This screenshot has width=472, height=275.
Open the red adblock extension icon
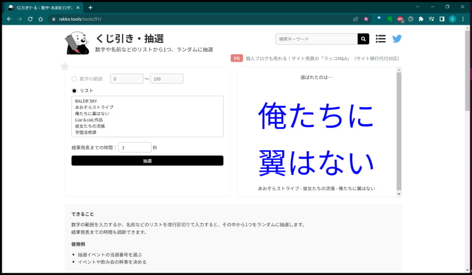(400, 19)
